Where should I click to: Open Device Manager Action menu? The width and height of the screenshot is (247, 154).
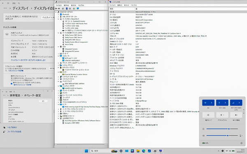[66, 5]
